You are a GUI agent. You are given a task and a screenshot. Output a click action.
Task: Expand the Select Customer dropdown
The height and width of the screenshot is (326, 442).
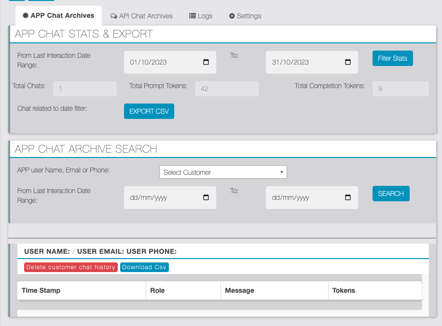223,172
